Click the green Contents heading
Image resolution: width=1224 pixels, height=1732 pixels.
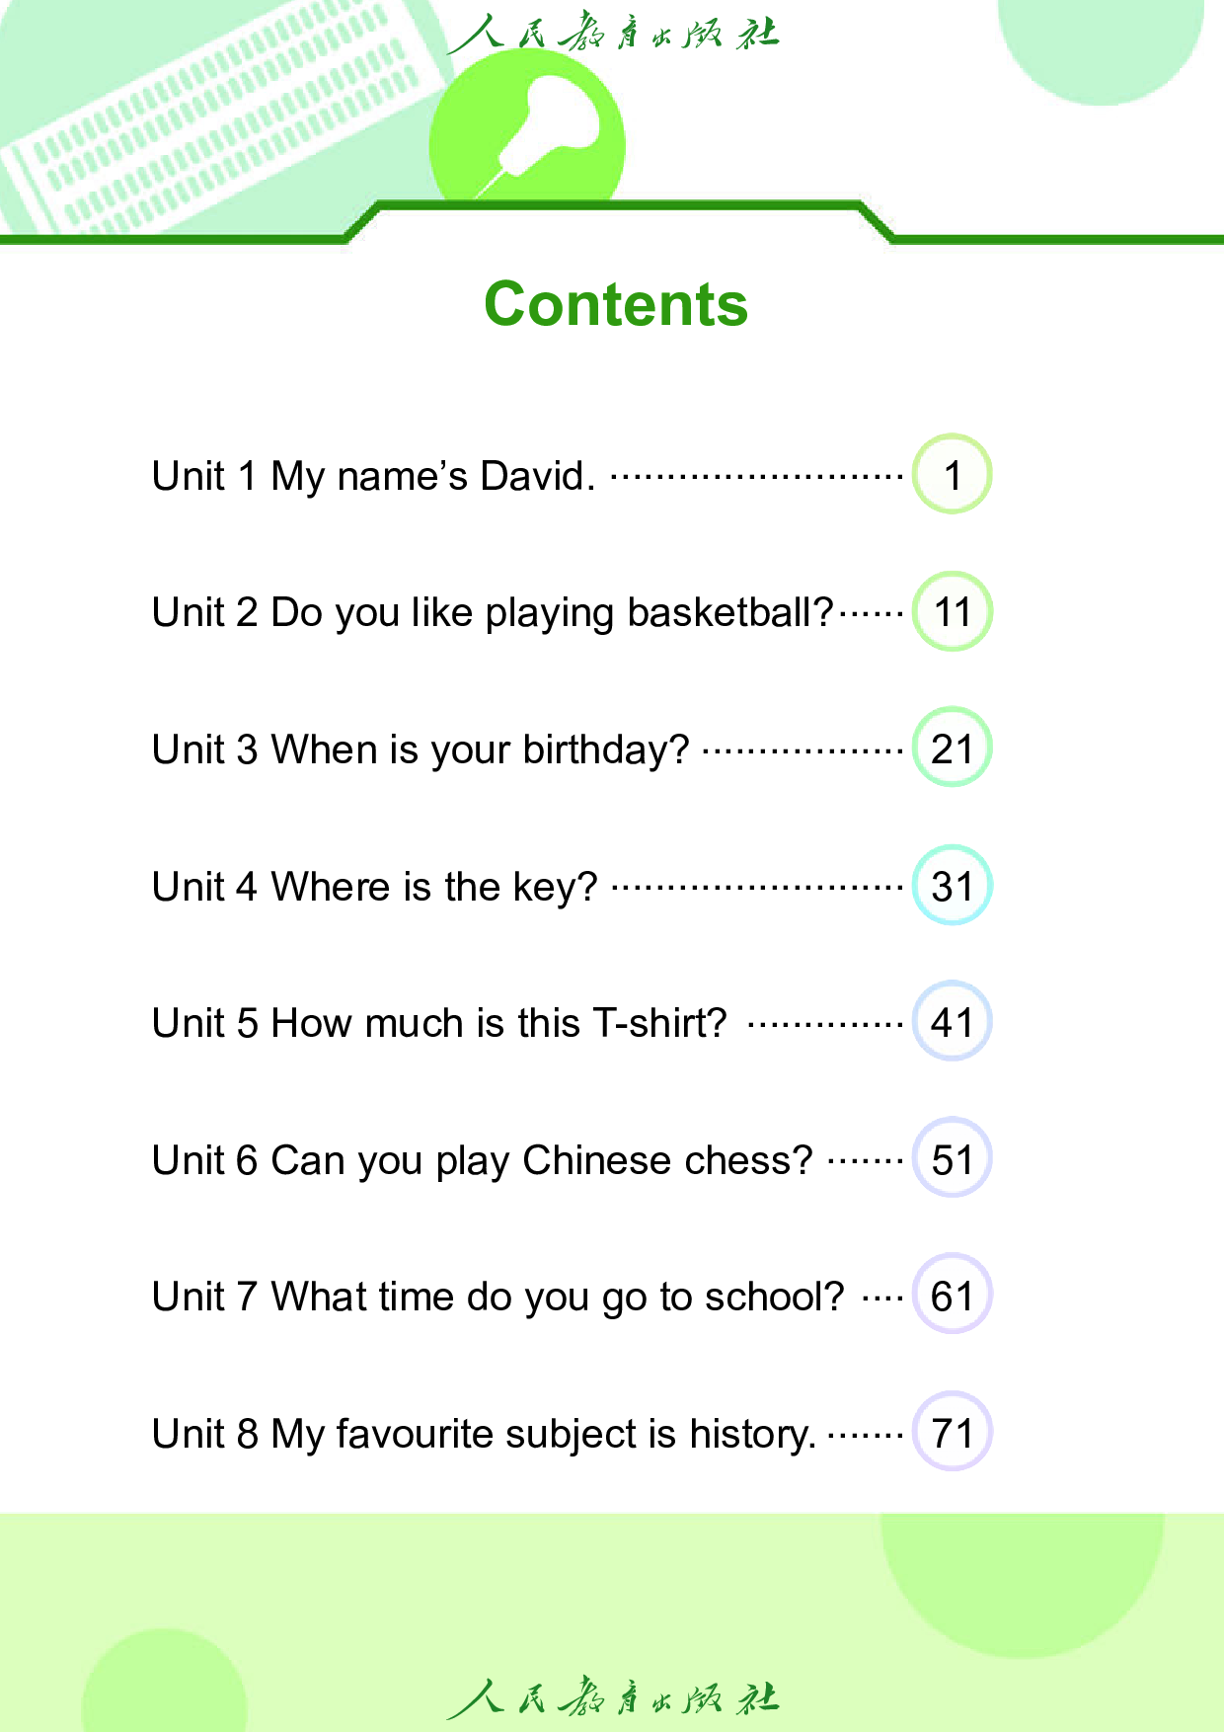point(616,303)
